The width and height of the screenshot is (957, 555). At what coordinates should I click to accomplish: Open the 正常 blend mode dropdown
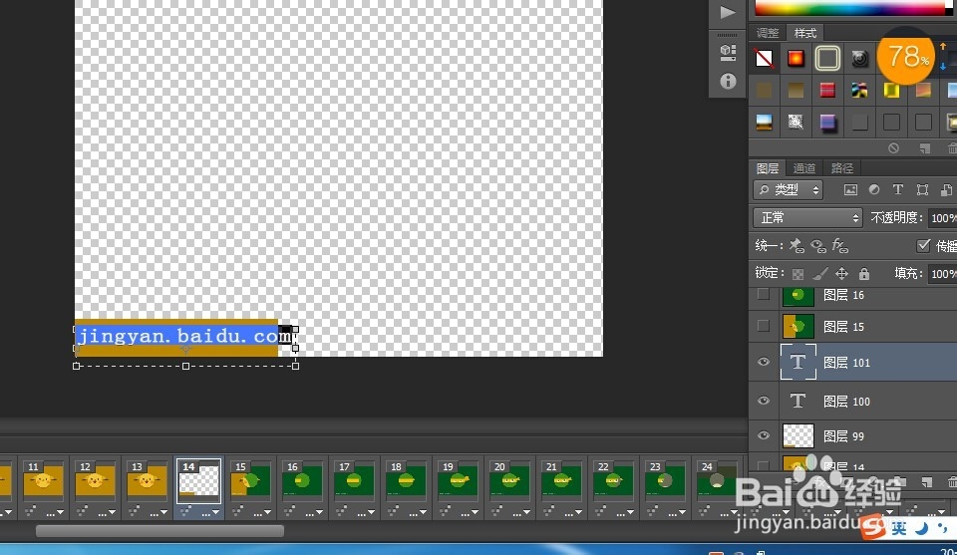[x=807, y=218]
